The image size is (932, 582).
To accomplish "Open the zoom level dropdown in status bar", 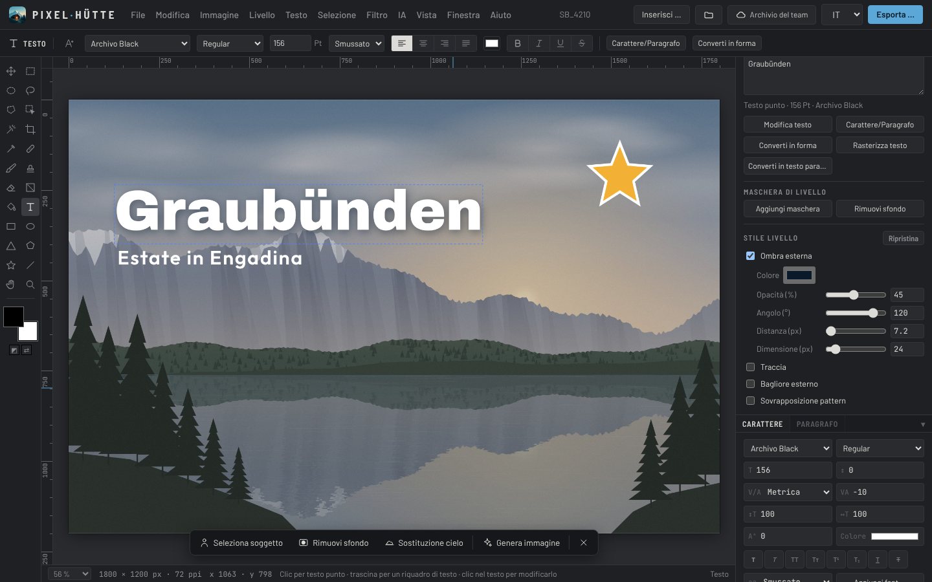I will tap(70, 574).
